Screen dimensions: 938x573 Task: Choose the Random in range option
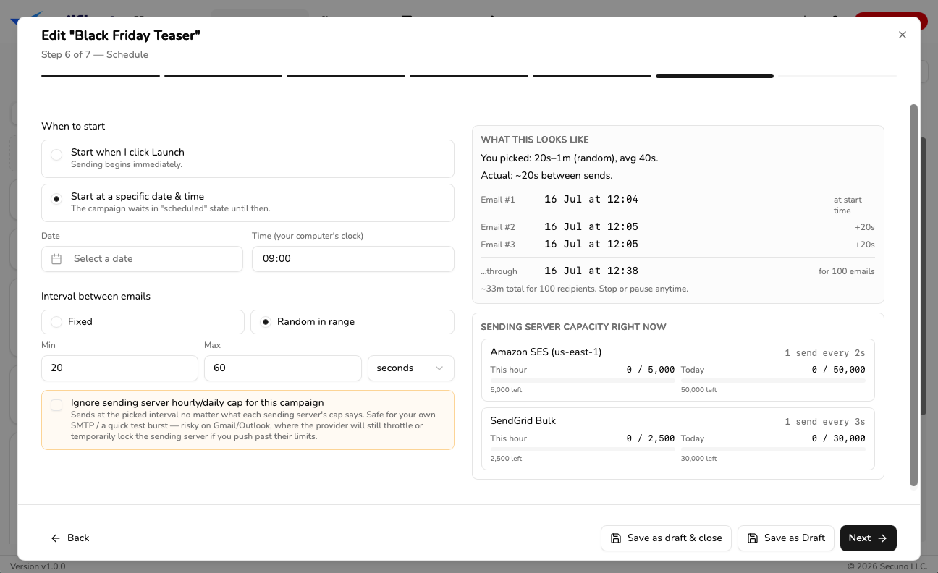pyautogui.click(x=352, y=322)
